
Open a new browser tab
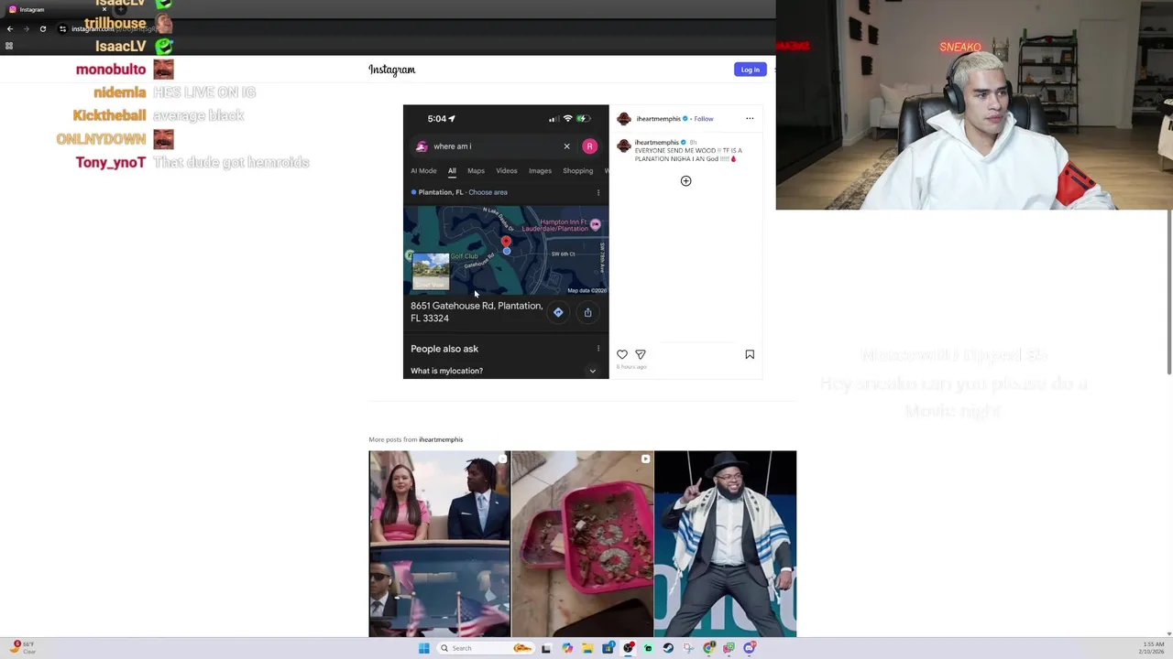[x=121, y=9]
